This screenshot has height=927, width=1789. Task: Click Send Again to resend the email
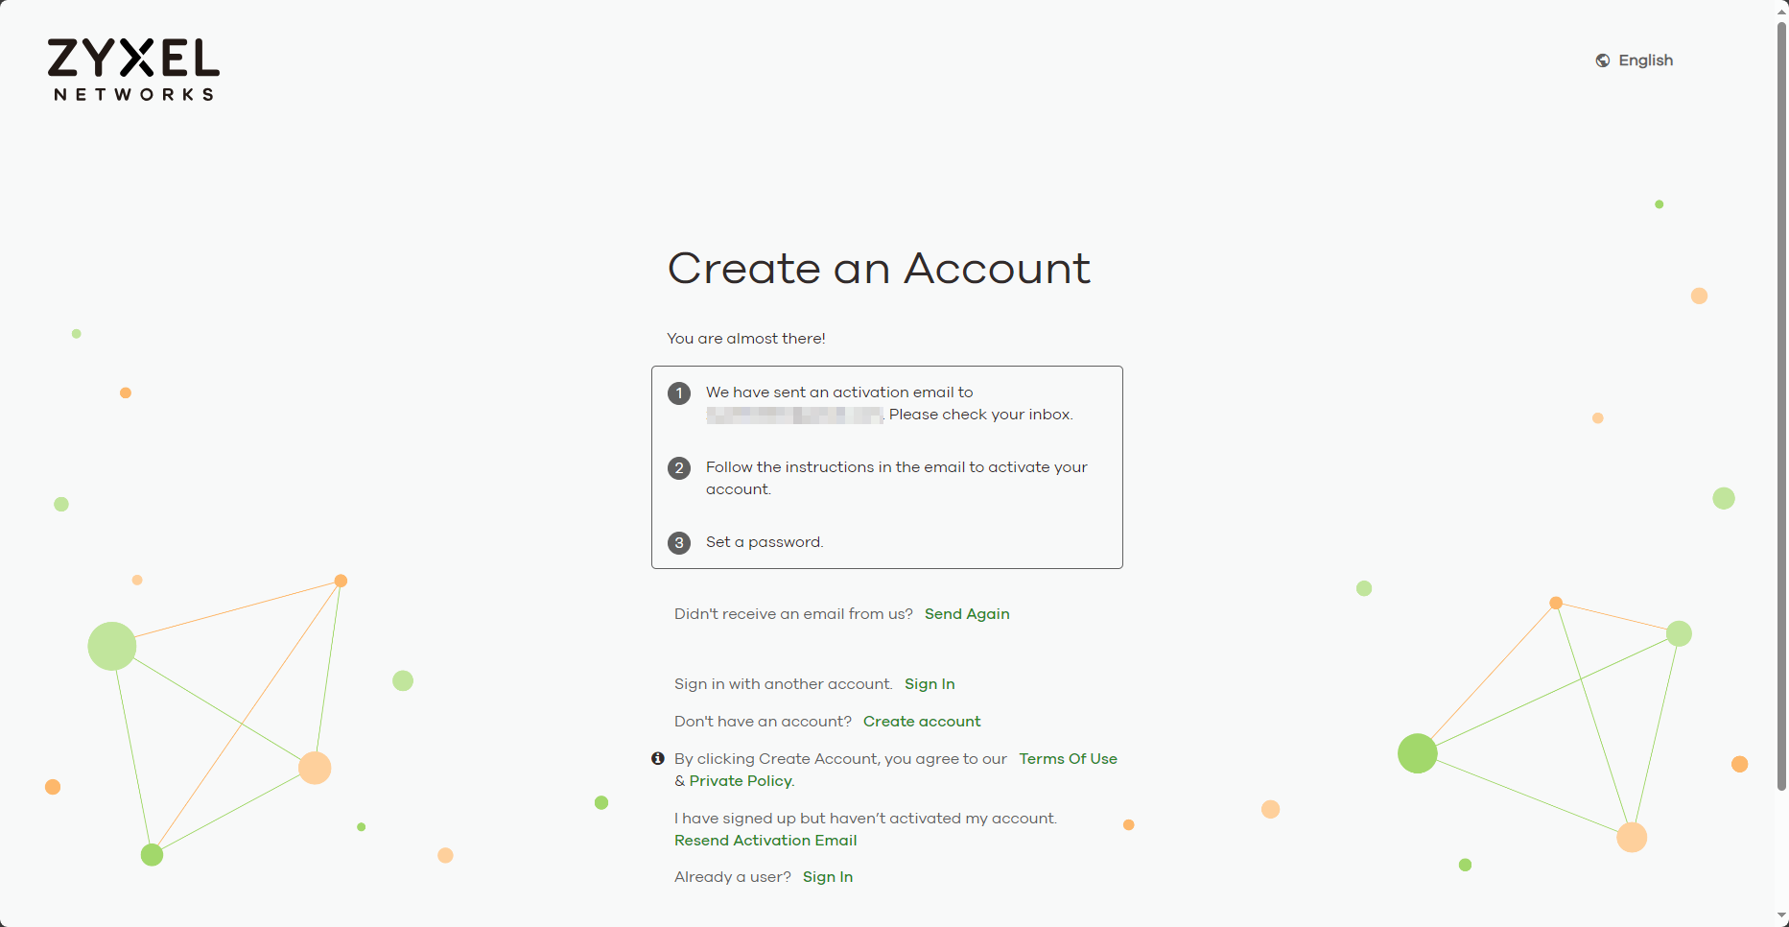click(x=966, y=613)
